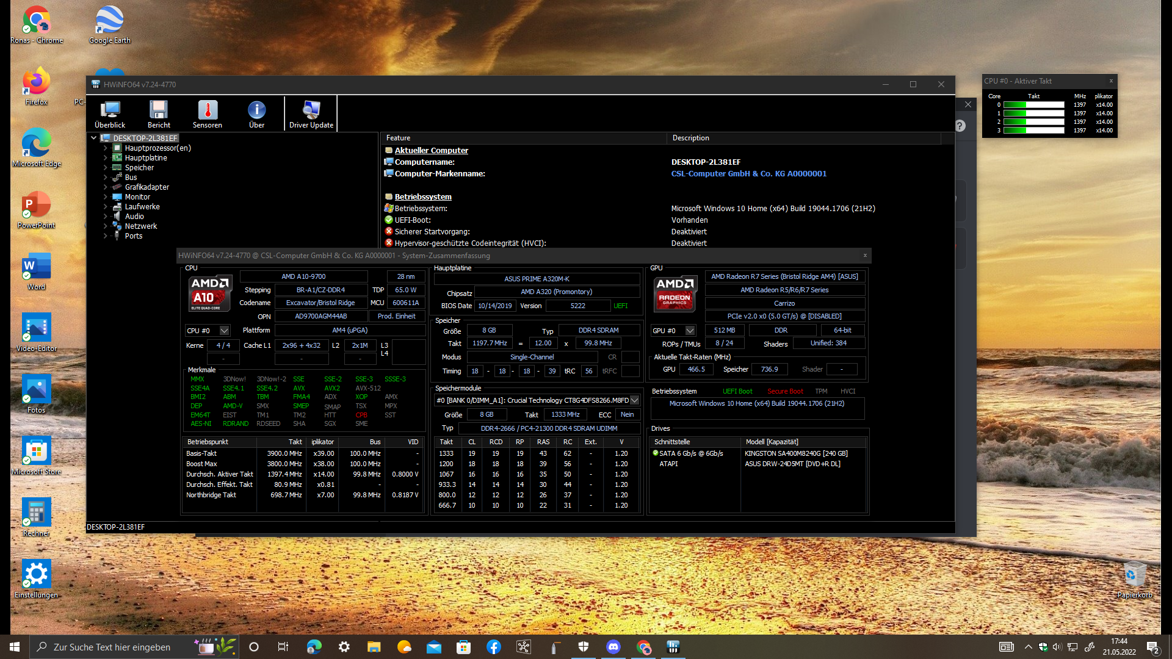
Task: Open the Überblick toolbar icon
Action: [110, 114]
